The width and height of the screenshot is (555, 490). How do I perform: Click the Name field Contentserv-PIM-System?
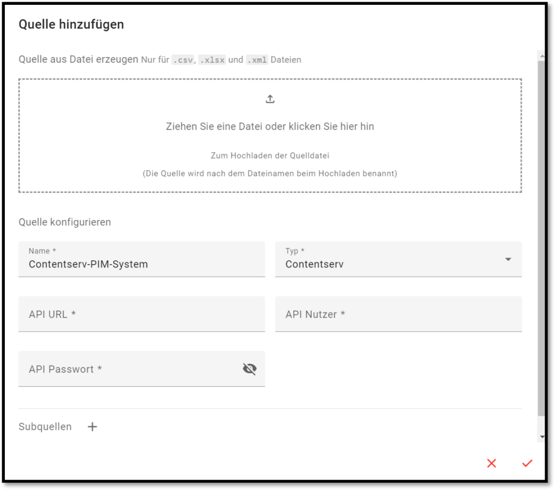coord(141,259)
